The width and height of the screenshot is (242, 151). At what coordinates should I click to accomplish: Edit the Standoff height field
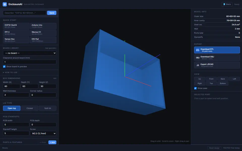click(x=16, y=133)
